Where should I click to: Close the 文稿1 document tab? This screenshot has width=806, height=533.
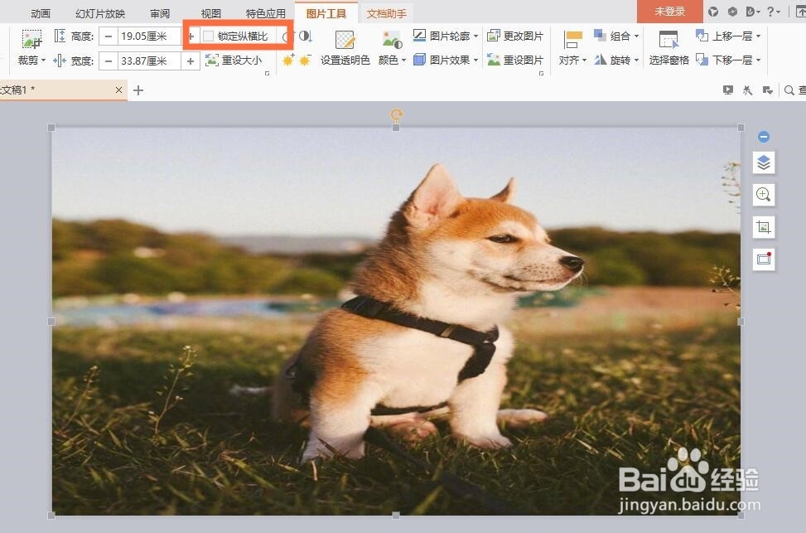click(x=118, y=90)
